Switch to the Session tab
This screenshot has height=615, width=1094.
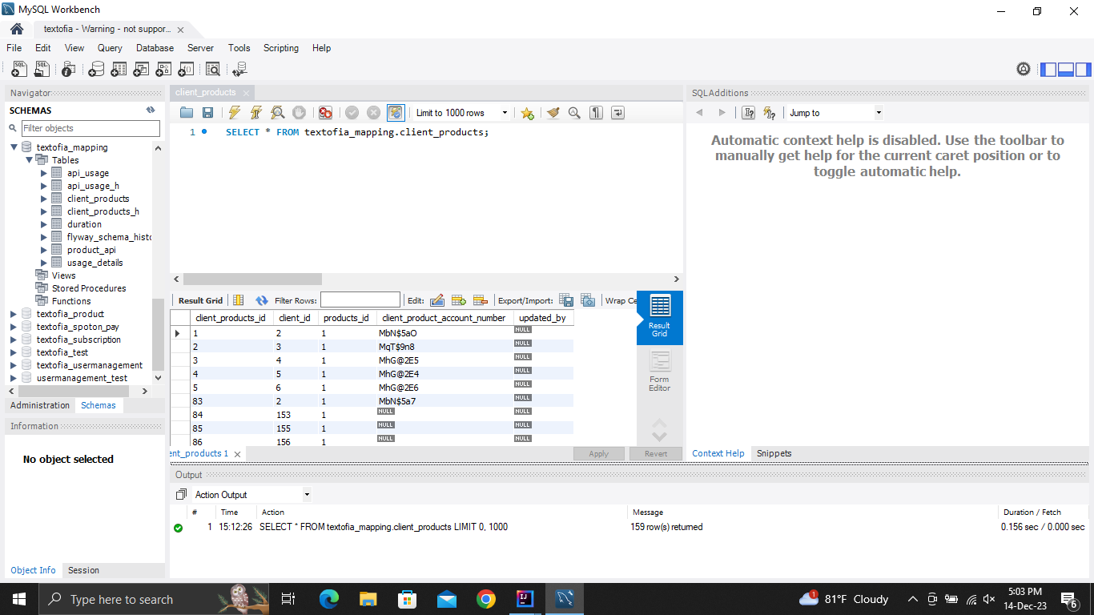pyautogui.click(x=83, y=570)
